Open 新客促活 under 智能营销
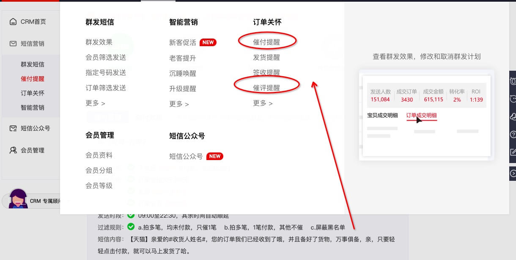This screenshot has height=260, width=516. point(183,43)
